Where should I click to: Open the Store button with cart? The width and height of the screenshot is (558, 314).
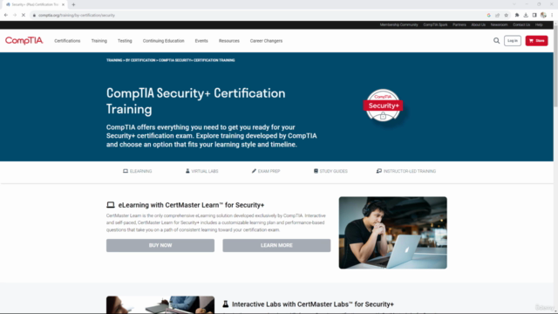537,41
